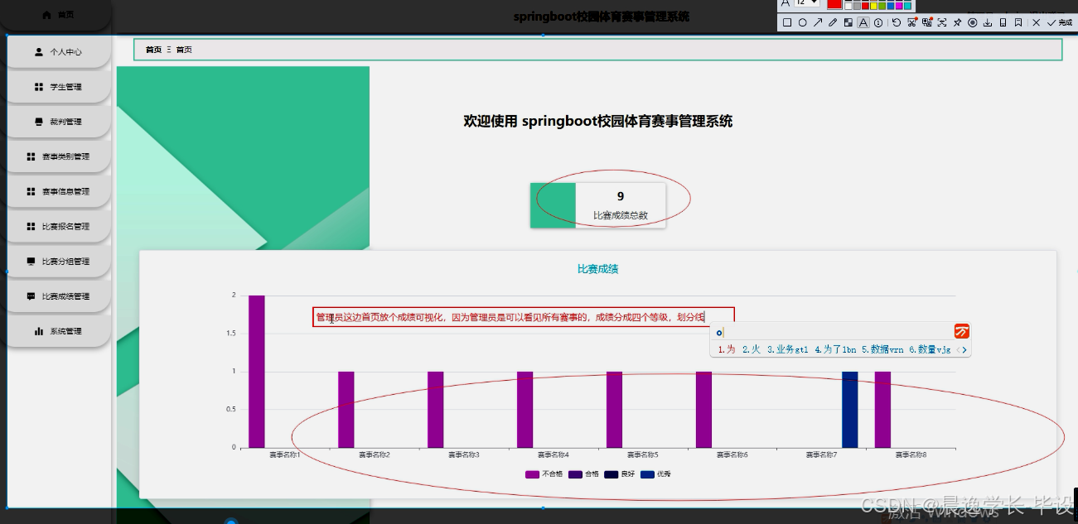Screen dimensions: 1078x524
Task: Click the 赛事名称8 axis label
Action: pos(911,454)
